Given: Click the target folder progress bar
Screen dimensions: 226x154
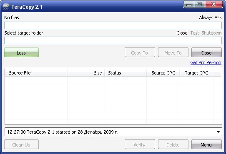Looking at the screenshot, I should click(x=113, y=40).
